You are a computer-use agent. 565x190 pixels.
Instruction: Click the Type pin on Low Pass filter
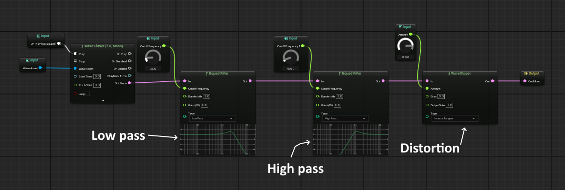coord(185,116)
